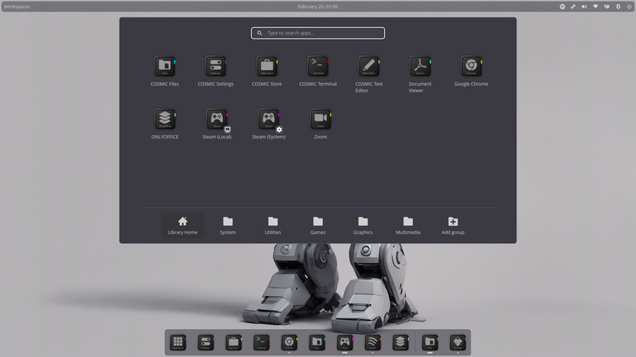Click the Spotify icon in the dock
This screenshot has height=357, width=636.
pyautogui.click(x=373, y=342)
